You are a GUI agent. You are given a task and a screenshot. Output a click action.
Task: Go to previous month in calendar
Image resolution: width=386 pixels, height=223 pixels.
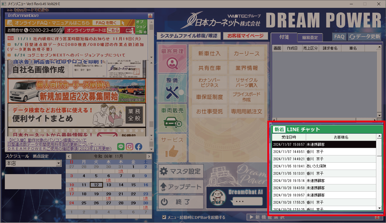pos(69,156)
